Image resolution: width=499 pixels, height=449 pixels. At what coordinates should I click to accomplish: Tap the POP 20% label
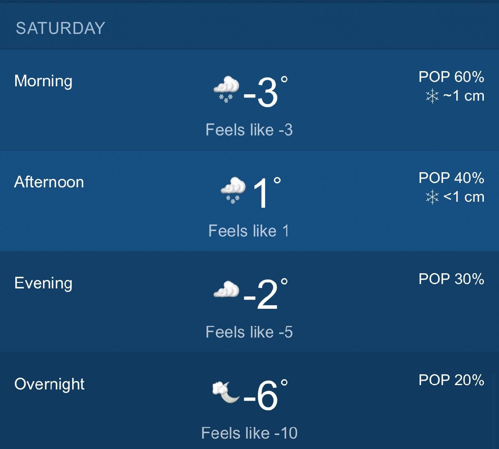451,380
